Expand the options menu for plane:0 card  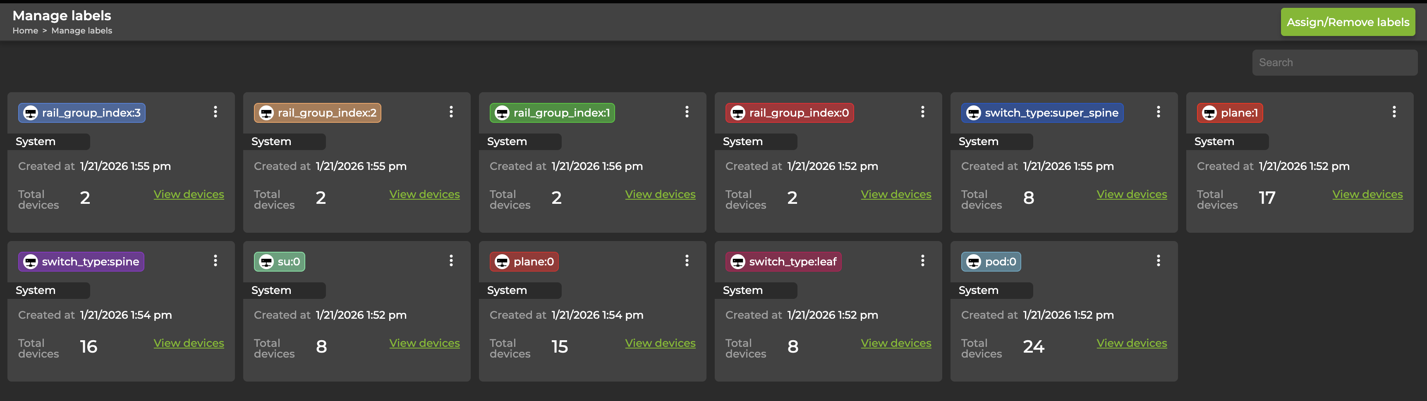687,260
